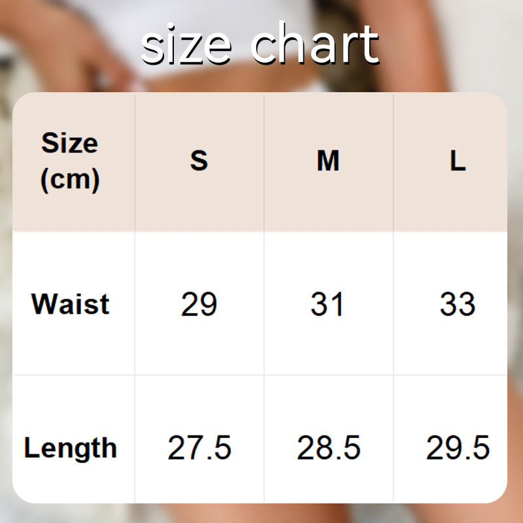Select waist value 33 for size L

(458, 305)
